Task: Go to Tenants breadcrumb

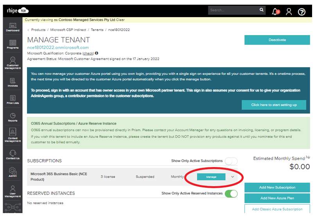Action: point(97,30)
